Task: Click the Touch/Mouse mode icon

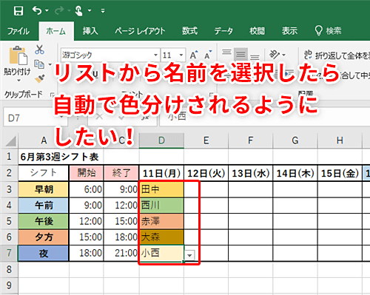Action: coord(78,10)
